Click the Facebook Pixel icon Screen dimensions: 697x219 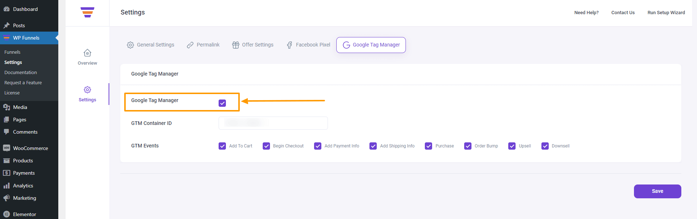pyautogui.click(x=289, y=45)
